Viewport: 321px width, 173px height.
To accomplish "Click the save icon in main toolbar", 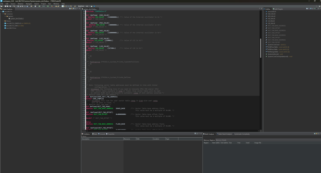I will [x=5, y=6].
